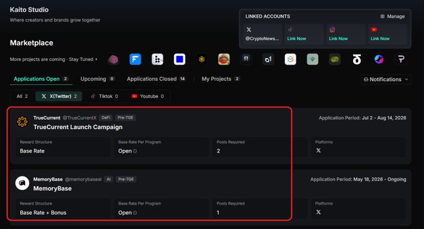Viewport: 424px width, 229px height.
Task: Switch to Applications Open tab
Action: pyautogui.click(x=41, y=79)
